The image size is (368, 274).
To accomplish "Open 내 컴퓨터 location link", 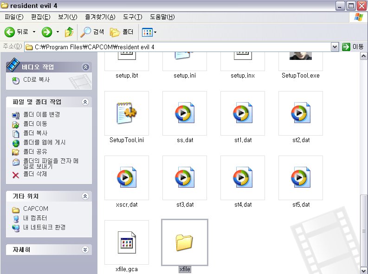I will pyautogui.click(x=35, y=218).
